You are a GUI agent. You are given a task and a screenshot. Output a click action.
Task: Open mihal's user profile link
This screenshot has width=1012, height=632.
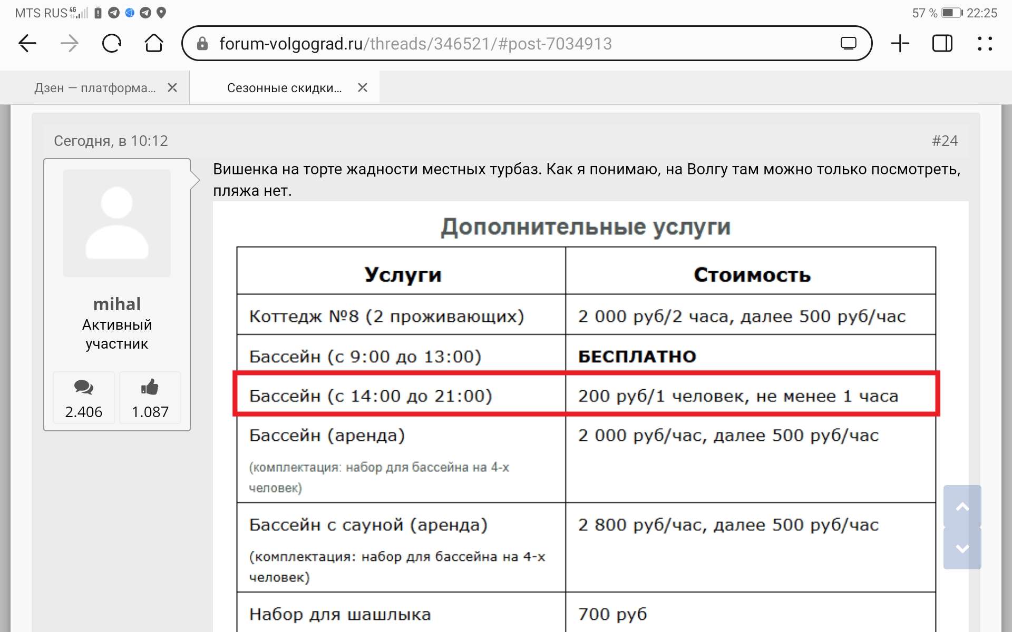pyautogui.click(x=116, y=304)
